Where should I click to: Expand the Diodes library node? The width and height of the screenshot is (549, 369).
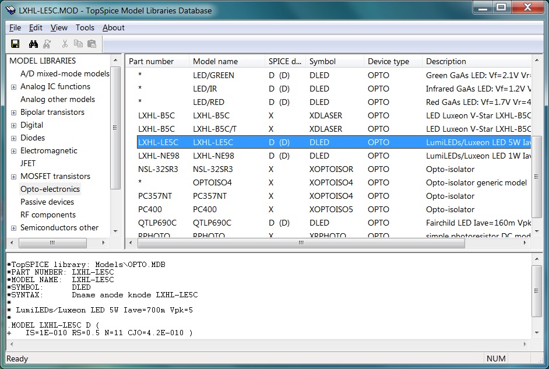coord(13,138)
